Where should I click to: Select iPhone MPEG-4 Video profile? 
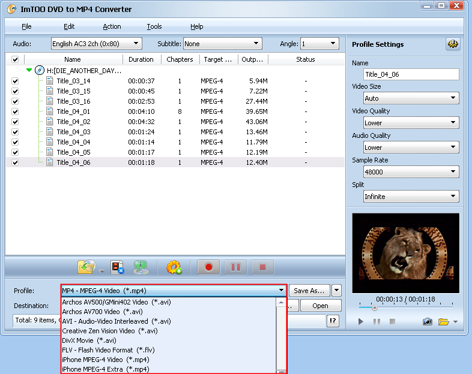tap(169, 360)
